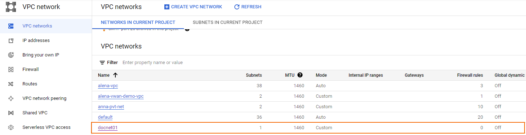Click subnets value 36 for default network

(x=259, y=117)
